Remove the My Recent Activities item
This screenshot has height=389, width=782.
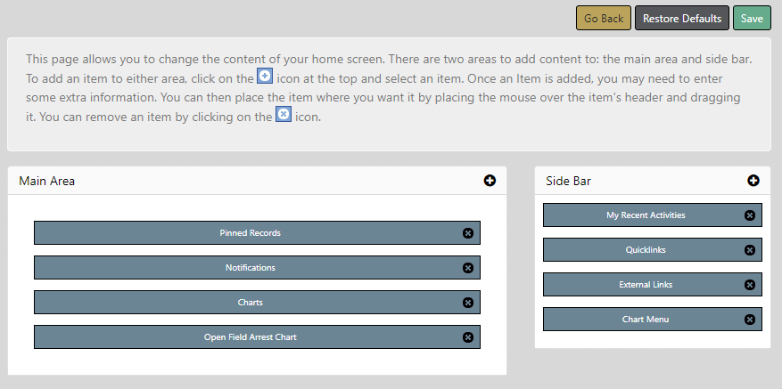coord(749,215)
